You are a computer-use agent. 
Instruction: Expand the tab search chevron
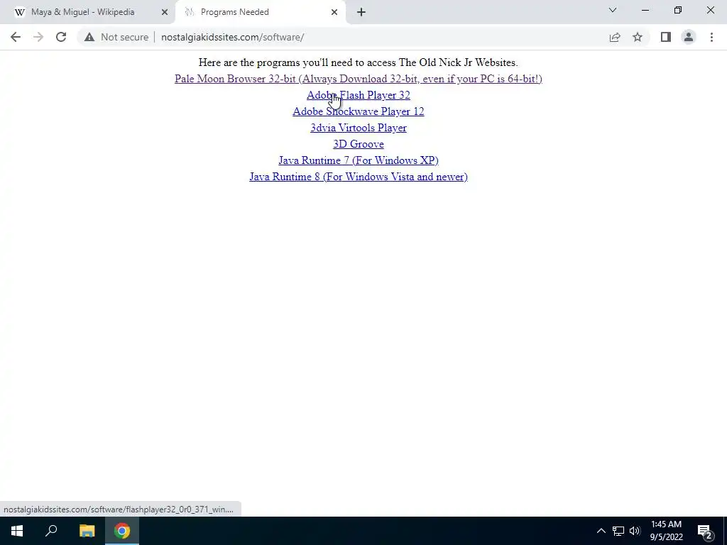tap(613, 10)
